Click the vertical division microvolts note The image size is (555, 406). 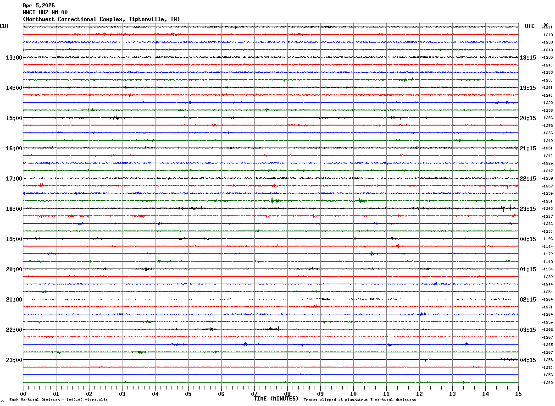pyautogui.click(x=58, y=400)
